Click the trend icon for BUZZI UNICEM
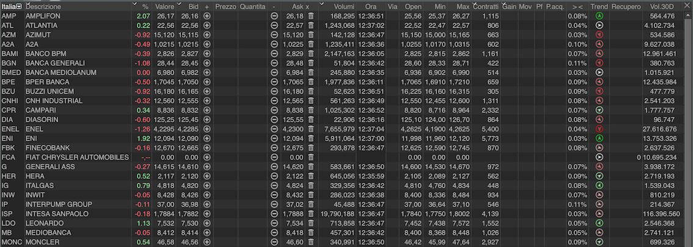693x247 pixels. click(599, 92)
